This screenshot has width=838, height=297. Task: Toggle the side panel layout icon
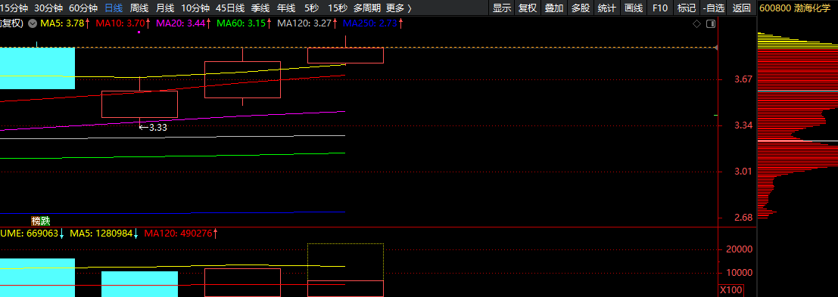[x=711, y=24]
